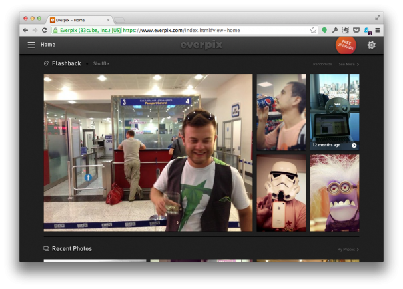Click the blue extension icon with badge

(x=368, y=31)
